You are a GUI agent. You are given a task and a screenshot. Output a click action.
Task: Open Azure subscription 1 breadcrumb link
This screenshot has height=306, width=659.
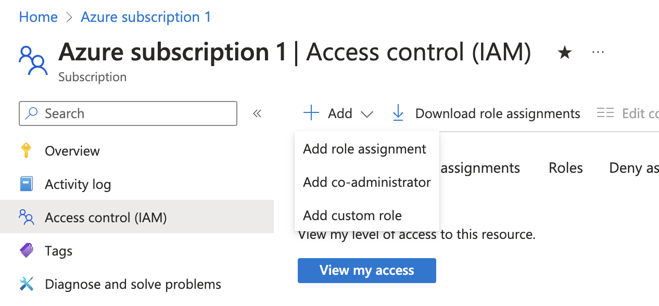pyautogui.click(x=146, y=17)
